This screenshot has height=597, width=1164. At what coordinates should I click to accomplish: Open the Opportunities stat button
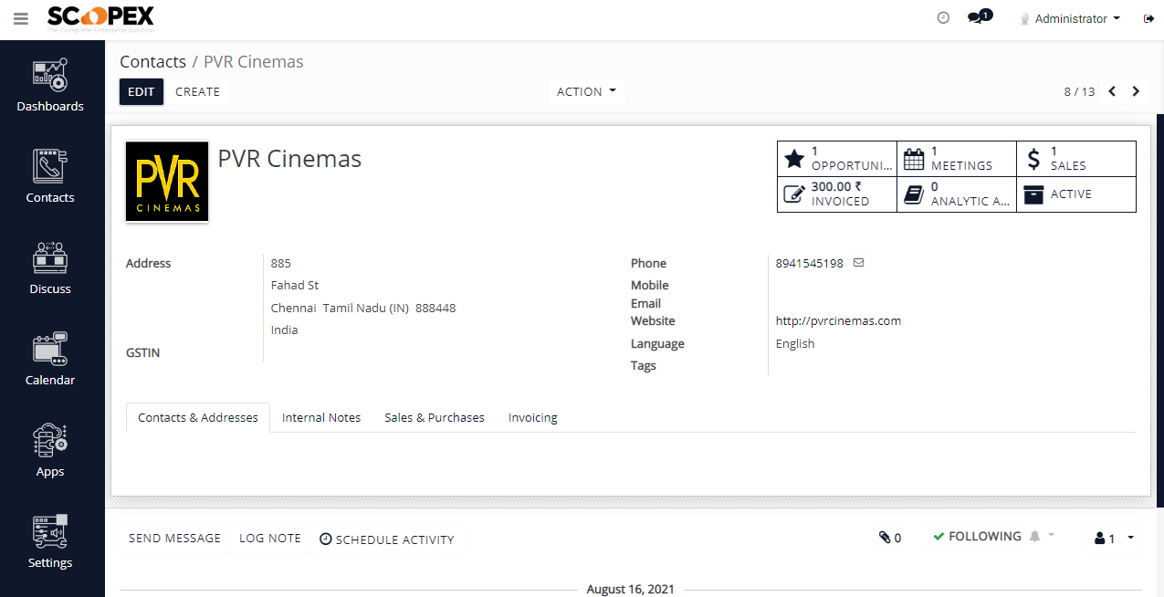click(837, 159)
